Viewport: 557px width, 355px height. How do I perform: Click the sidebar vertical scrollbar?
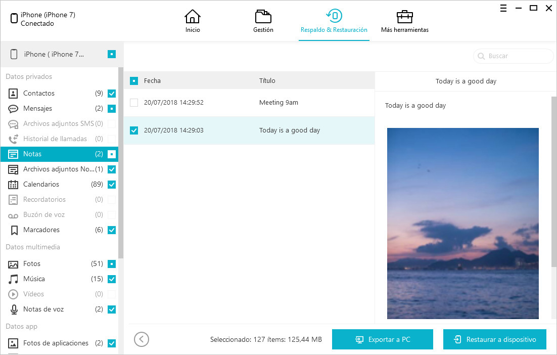click(x=121, y=162)
